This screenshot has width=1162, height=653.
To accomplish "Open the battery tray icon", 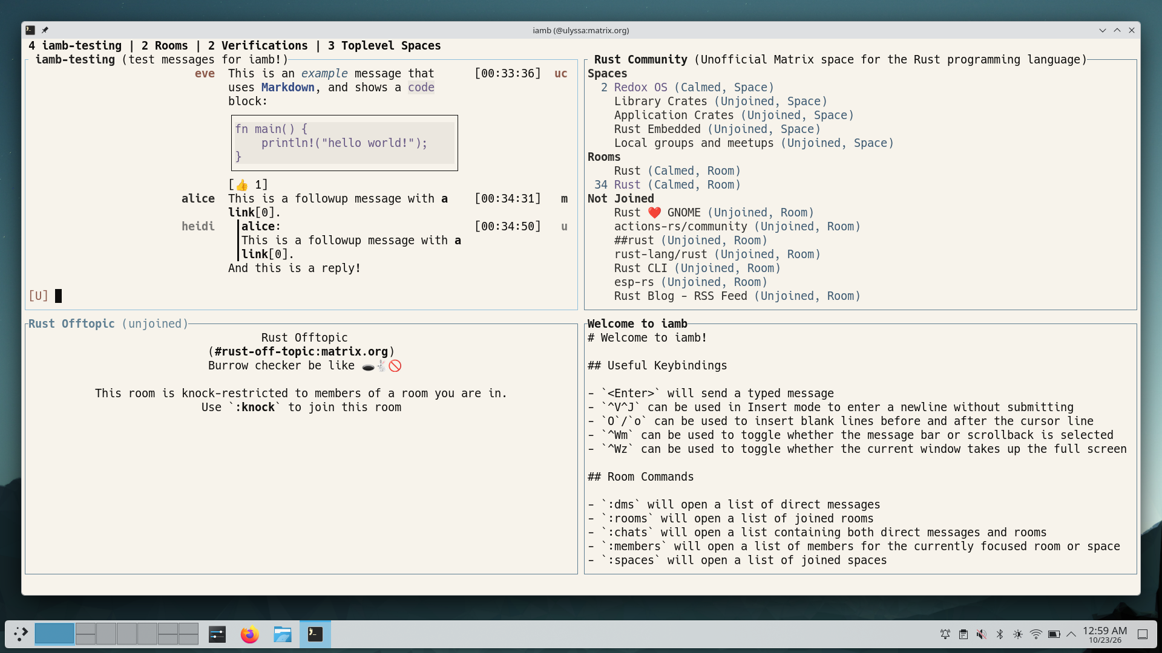I will [x=1054, y=634].
